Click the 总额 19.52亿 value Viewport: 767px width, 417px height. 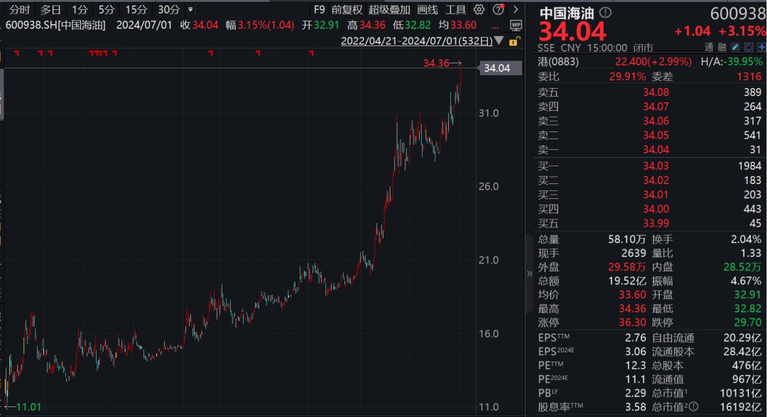tap(627, 281)
